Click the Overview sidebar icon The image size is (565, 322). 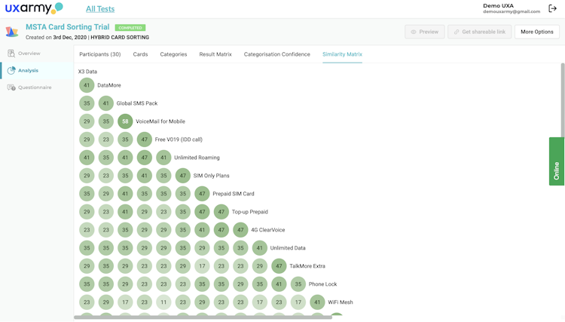click(11, 54)
